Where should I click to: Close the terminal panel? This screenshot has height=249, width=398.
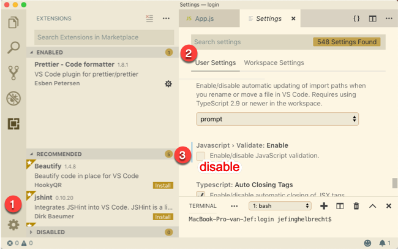tap(389, 206)
